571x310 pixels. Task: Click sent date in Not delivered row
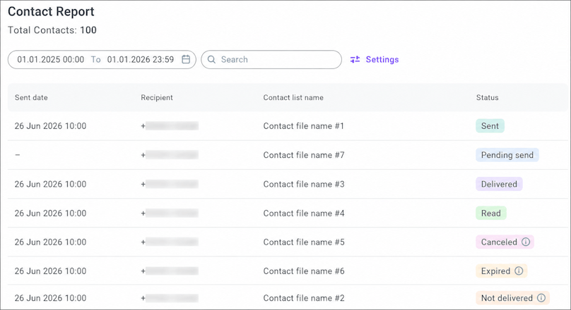pos(51,298)
